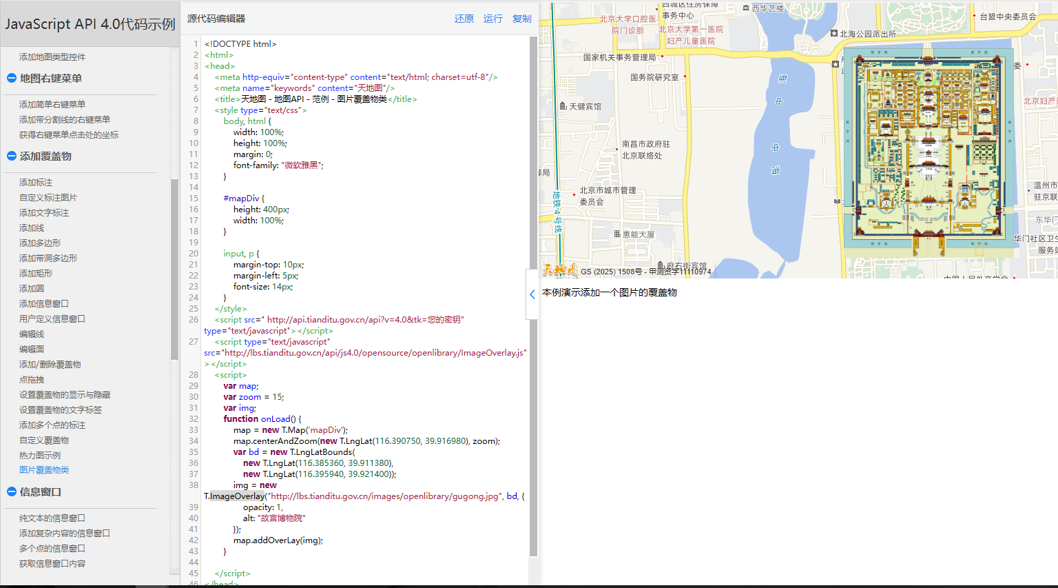The width and height of the screenshot is (1058, 588).
Task: Click the JavaScript API 4.0代码示例 page title
Action: pos(90,24)
